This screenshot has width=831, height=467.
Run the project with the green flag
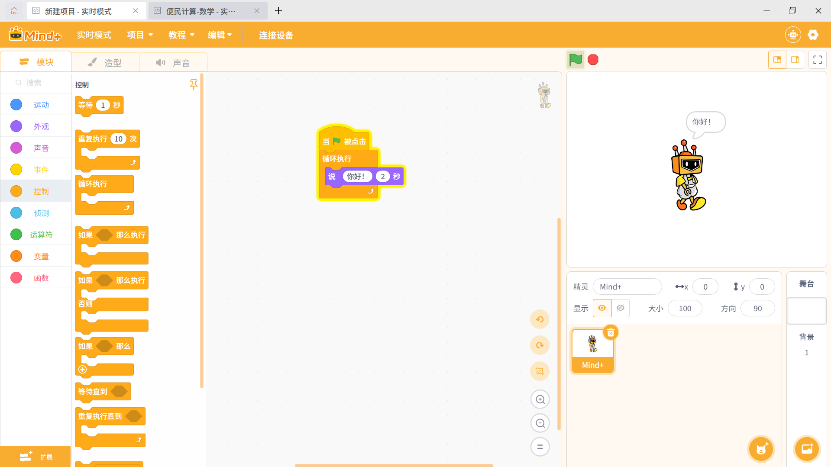pyautogui.click(x=575, y=59)
